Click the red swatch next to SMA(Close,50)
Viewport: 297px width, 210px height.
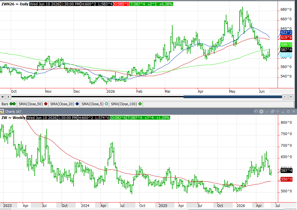[x=46, y=104]
